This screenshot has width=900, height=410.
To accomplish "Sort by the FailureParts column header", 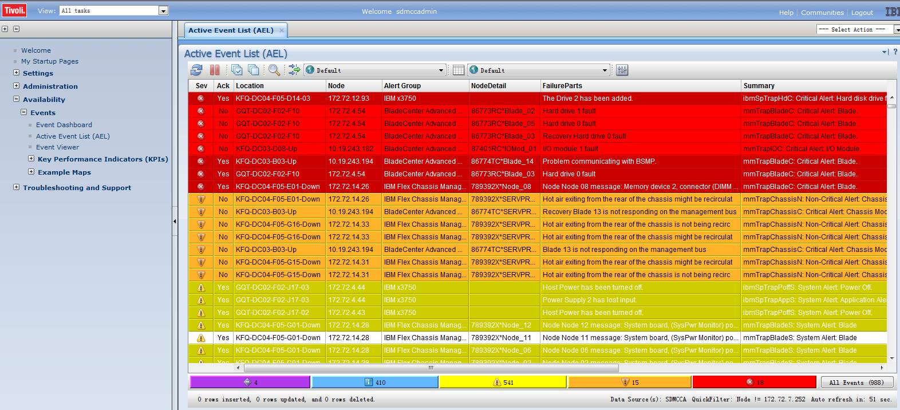I will 641,86.
